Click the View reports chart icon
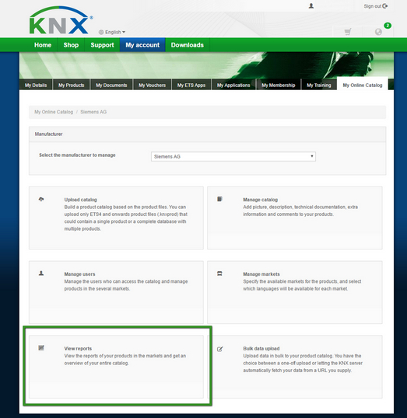 (41, 347)
